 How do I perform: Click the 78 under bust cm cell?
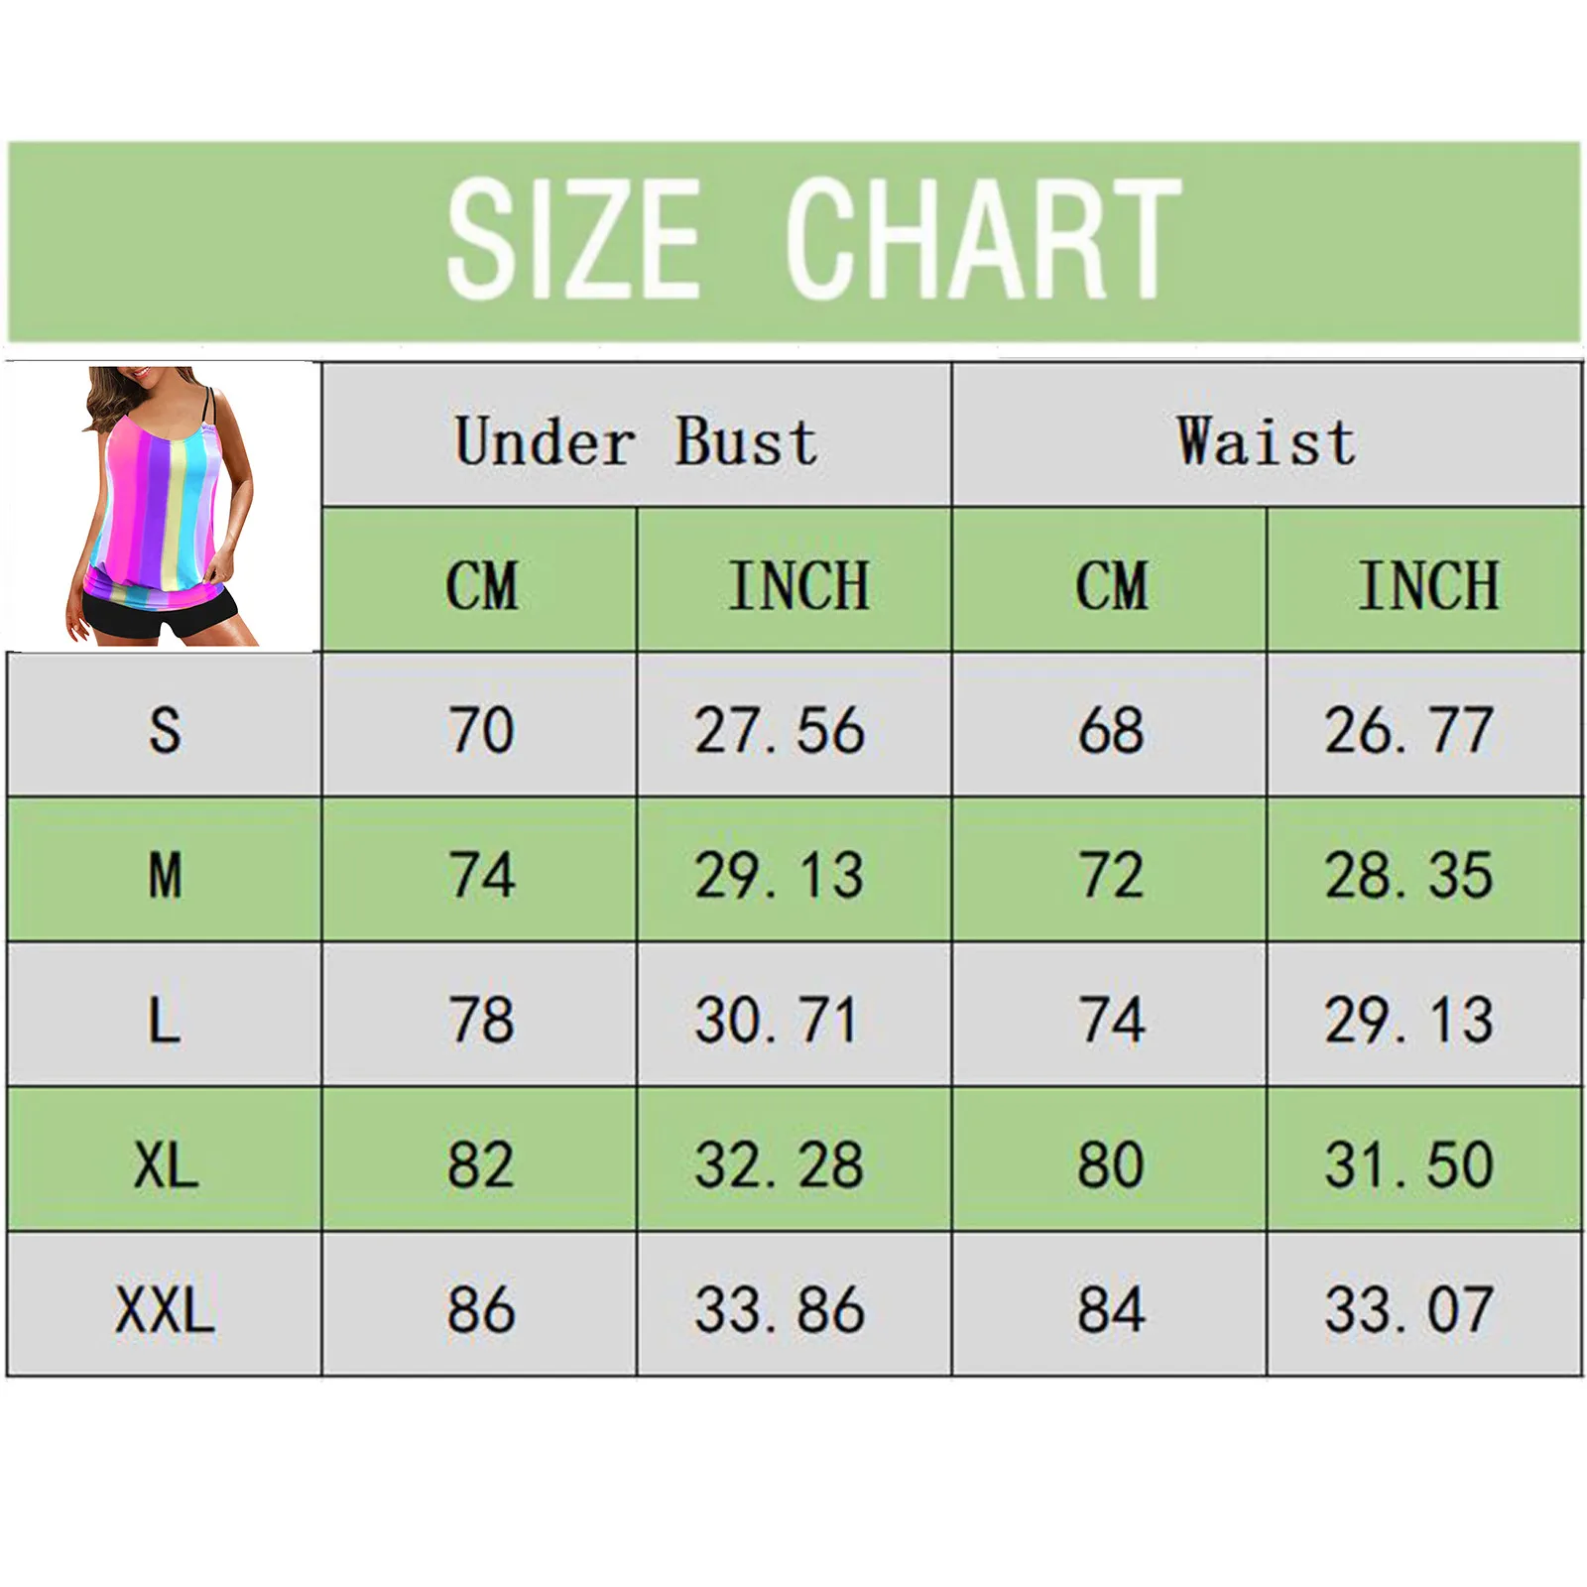click(481, 1020)
